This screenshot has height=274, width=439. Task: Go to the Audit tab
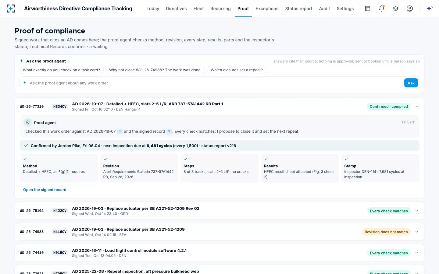click(324, 9)
